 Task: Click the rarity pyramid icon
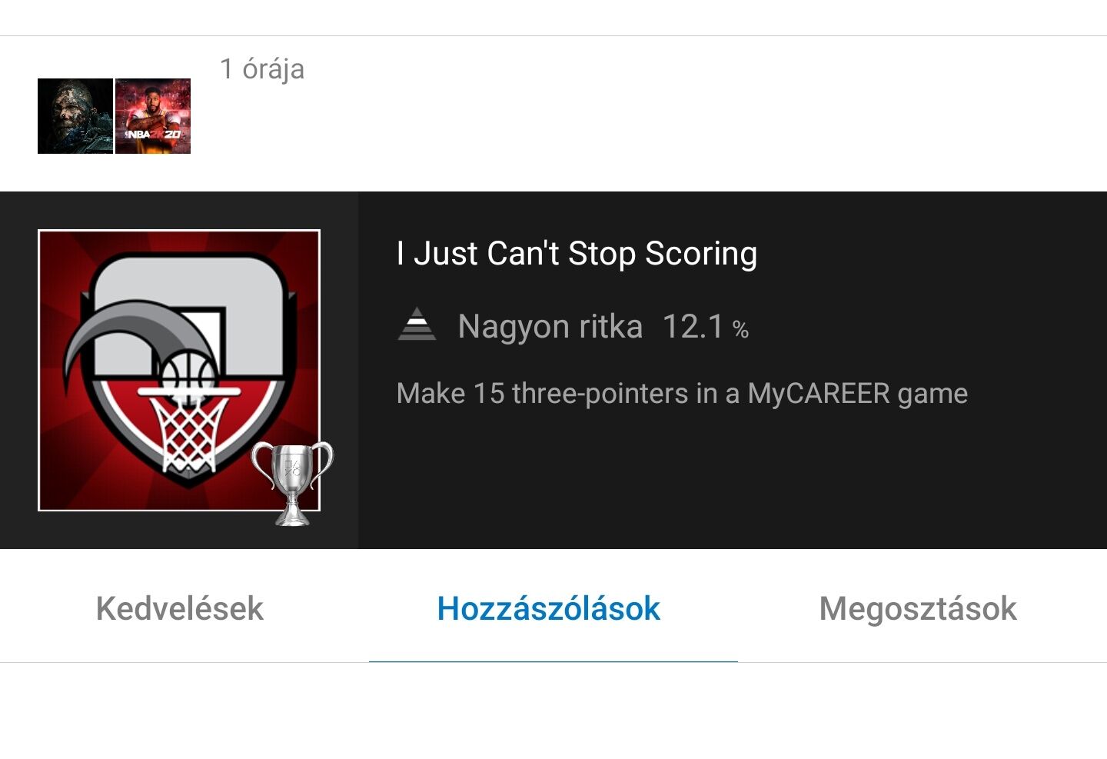click(x=417, y=324)
